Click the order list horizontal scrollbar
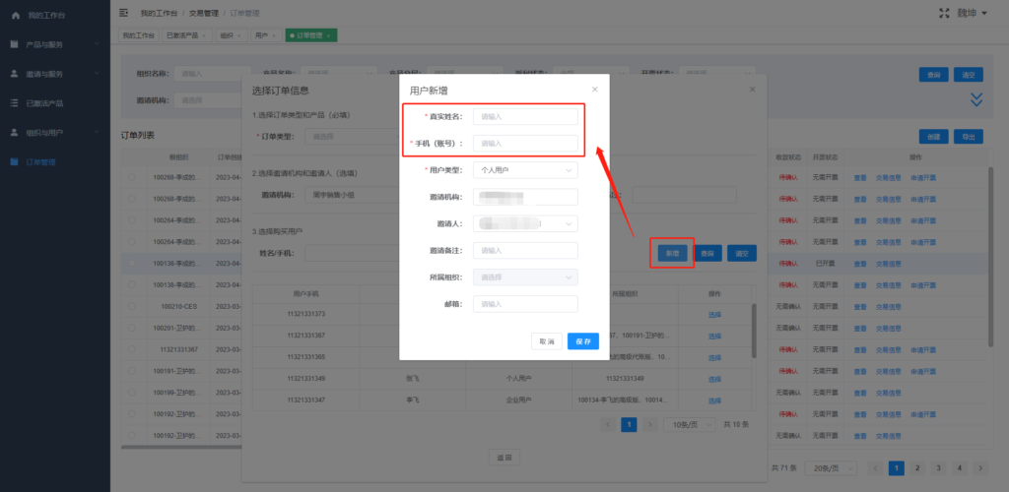This screenshot has height=492, width=1009. [x=183, y=447]
